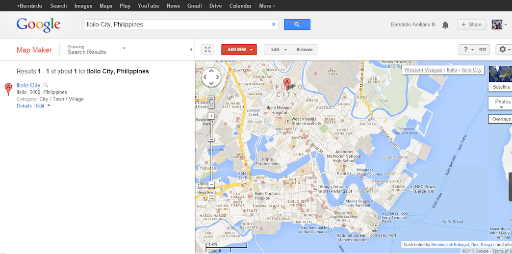Open YouTube from top bar
The width and height of the screenshot is (512, 254).
[148, 6]
